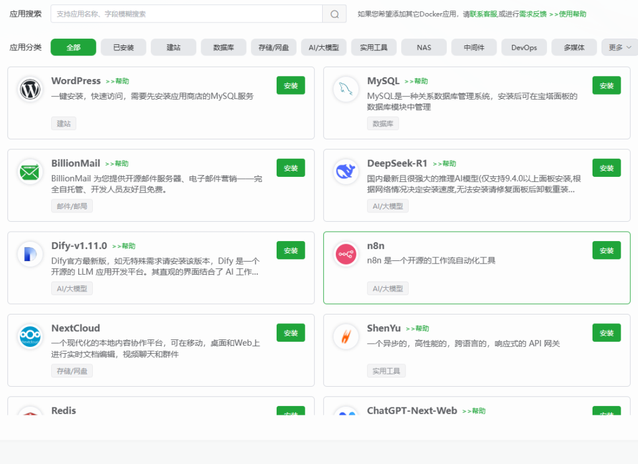
Task: Click the BillionMail envelope icon
Action: pos(29,171)
